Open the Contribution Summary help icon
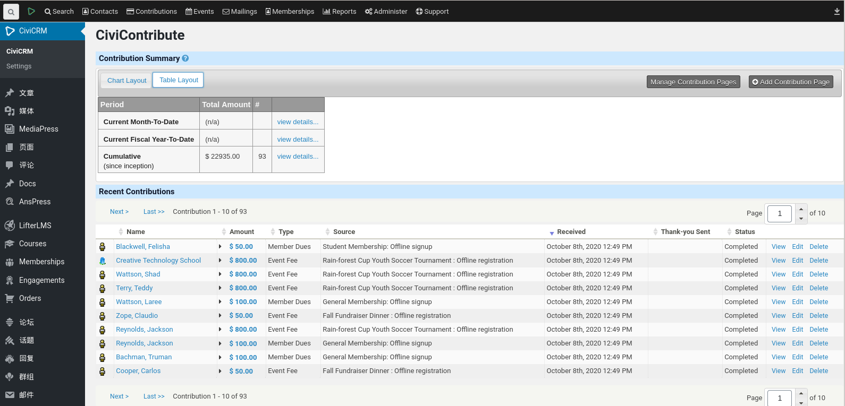This screenshot has height=406, width=845. (x=185, y=58)
